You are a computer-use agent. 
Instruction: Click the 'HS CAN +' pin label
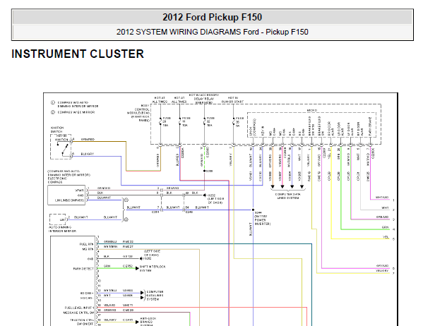click(x=87, y=293)
